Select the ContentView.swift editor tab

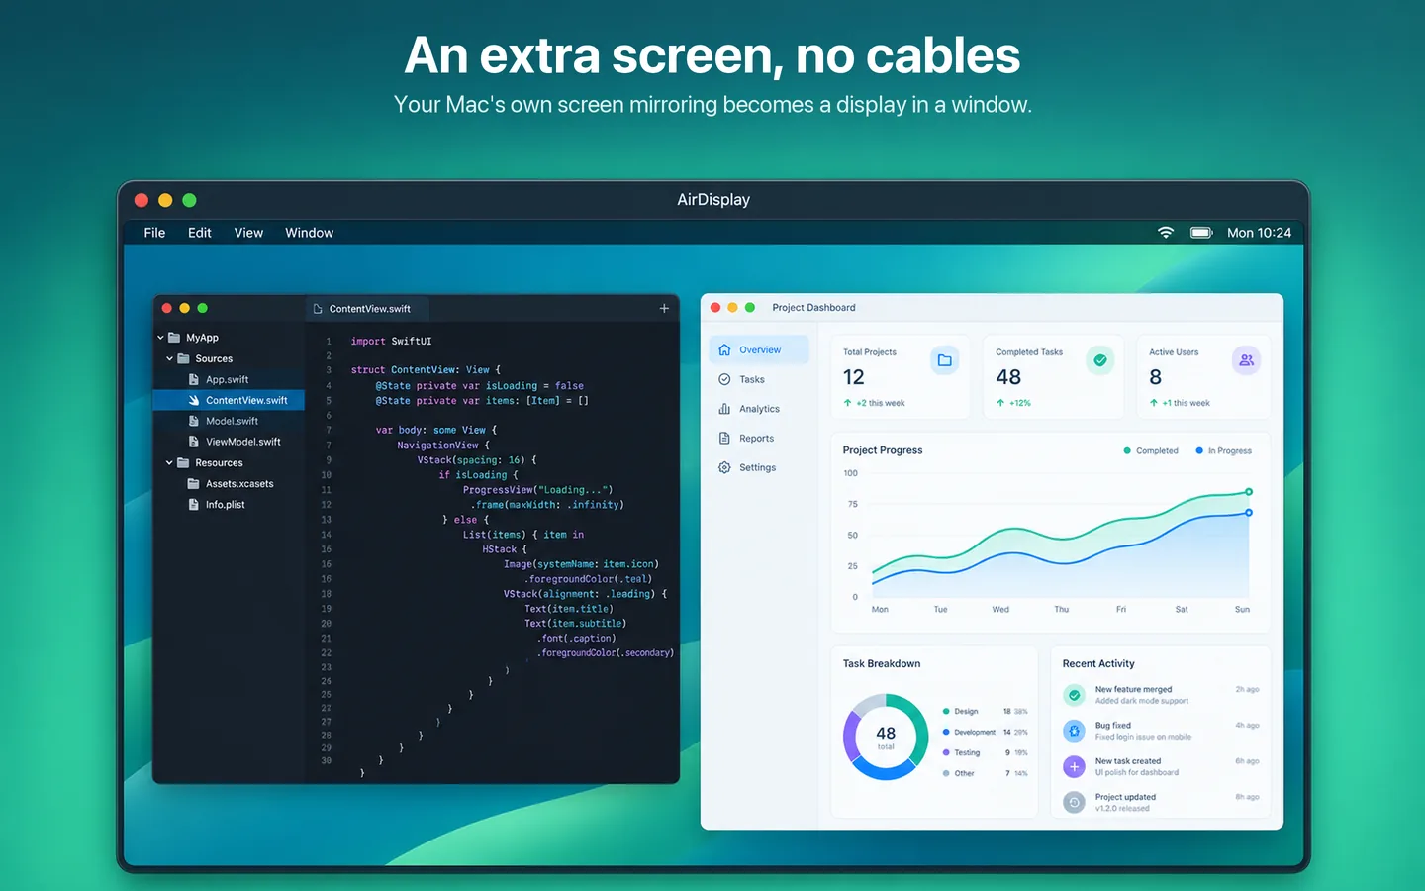click(367, 309)
